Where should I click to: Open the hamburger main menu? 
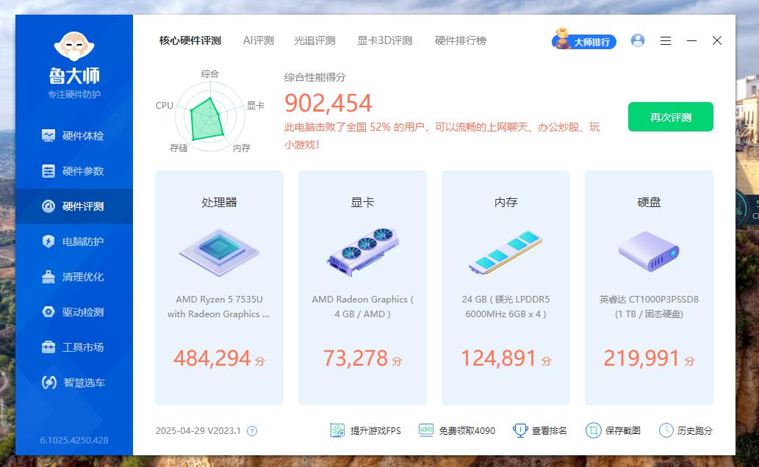tap(666, 41)
